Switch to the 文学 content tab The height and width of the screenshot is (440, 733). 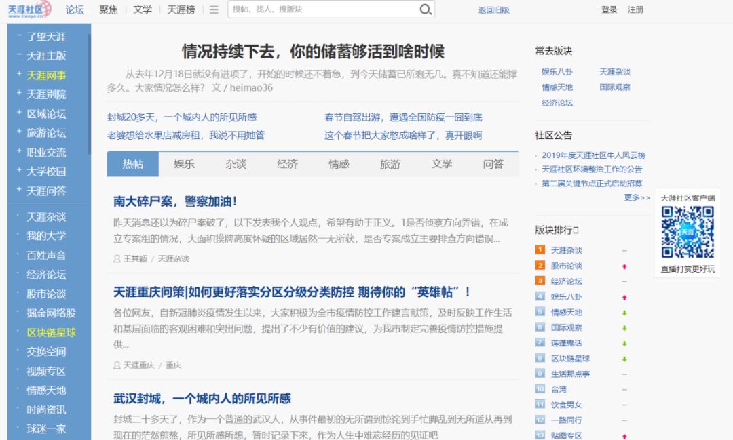[442, 164]
